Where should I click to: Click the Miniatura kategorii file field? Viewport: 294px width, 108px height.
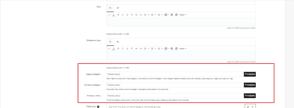tap(175, 85)
